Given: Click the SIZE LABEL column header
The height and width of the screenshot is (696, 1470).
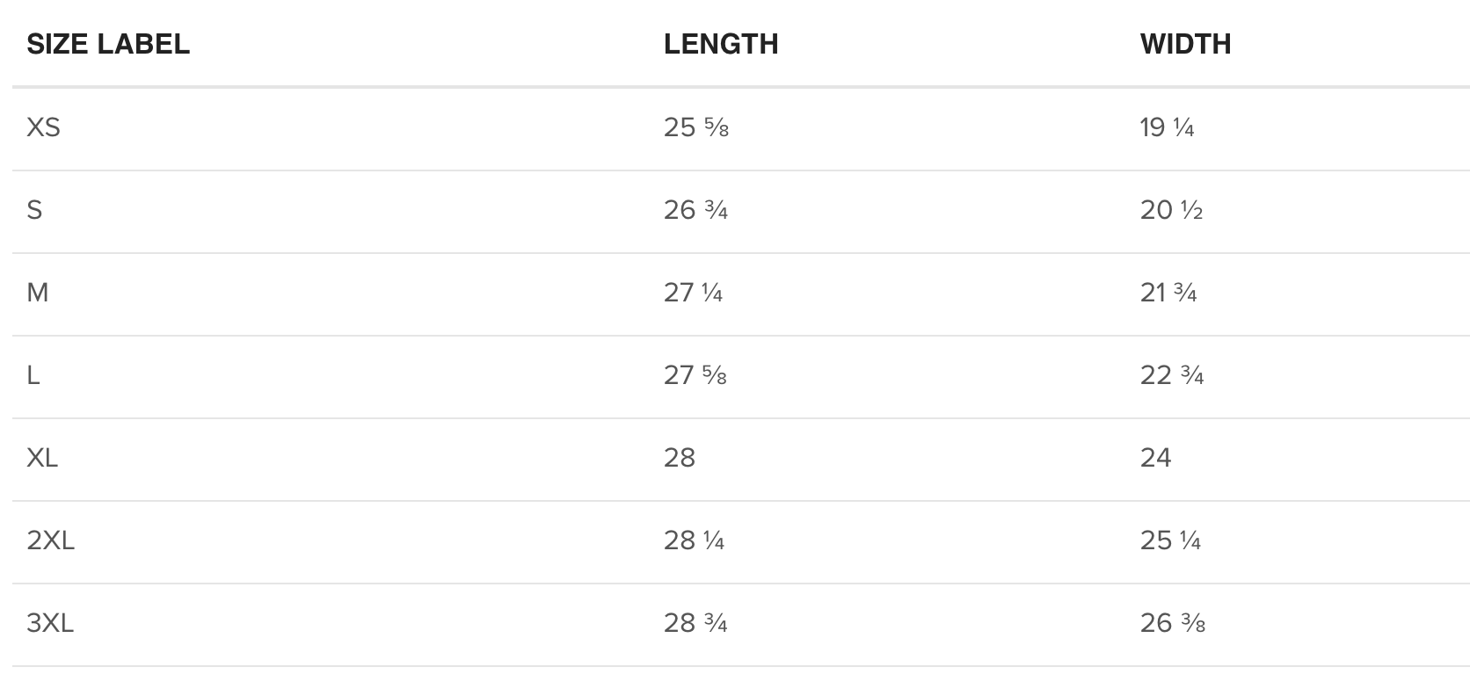Looking at the screenshot, I should coord(108,44).
